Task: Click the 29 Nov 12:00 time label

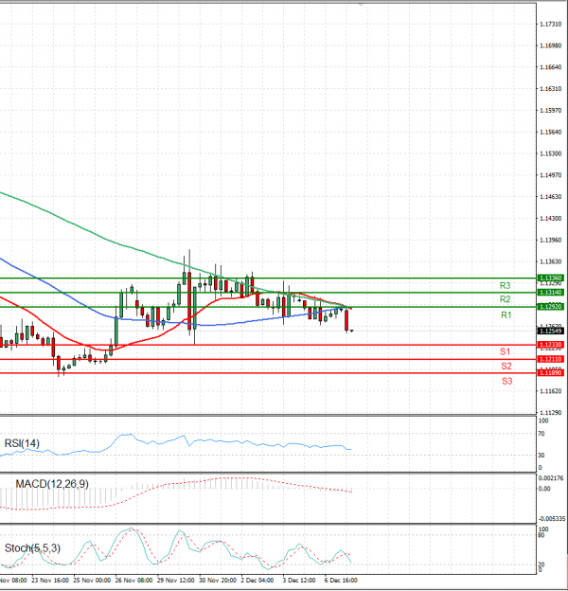Action: [175, 580]
